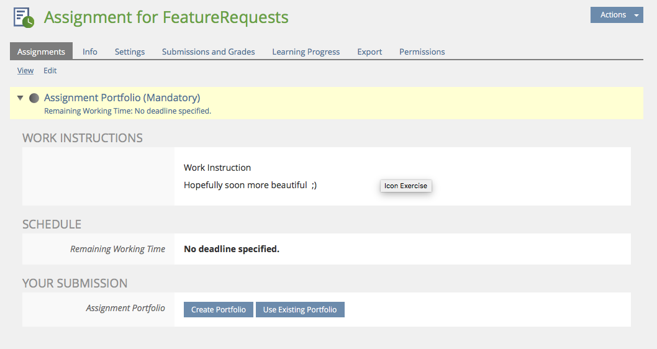Click the bold No deadline specified text
The width and height of the screenshot is (657, 349).
point(232,249)
